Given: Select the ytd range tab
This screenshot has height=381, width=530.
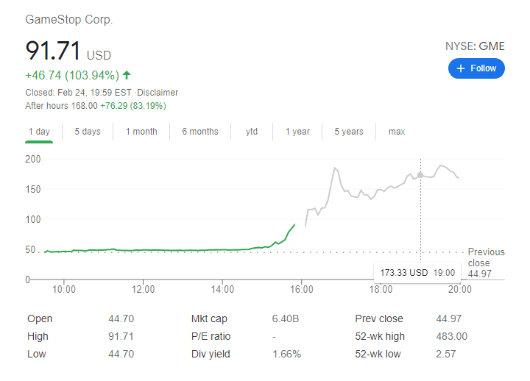Looking at the screenshot, I should [252, 132].
